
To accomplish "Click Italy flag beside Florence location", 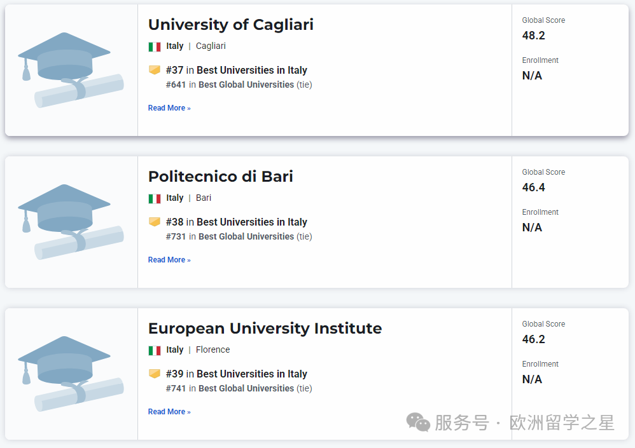I will 155,350.
